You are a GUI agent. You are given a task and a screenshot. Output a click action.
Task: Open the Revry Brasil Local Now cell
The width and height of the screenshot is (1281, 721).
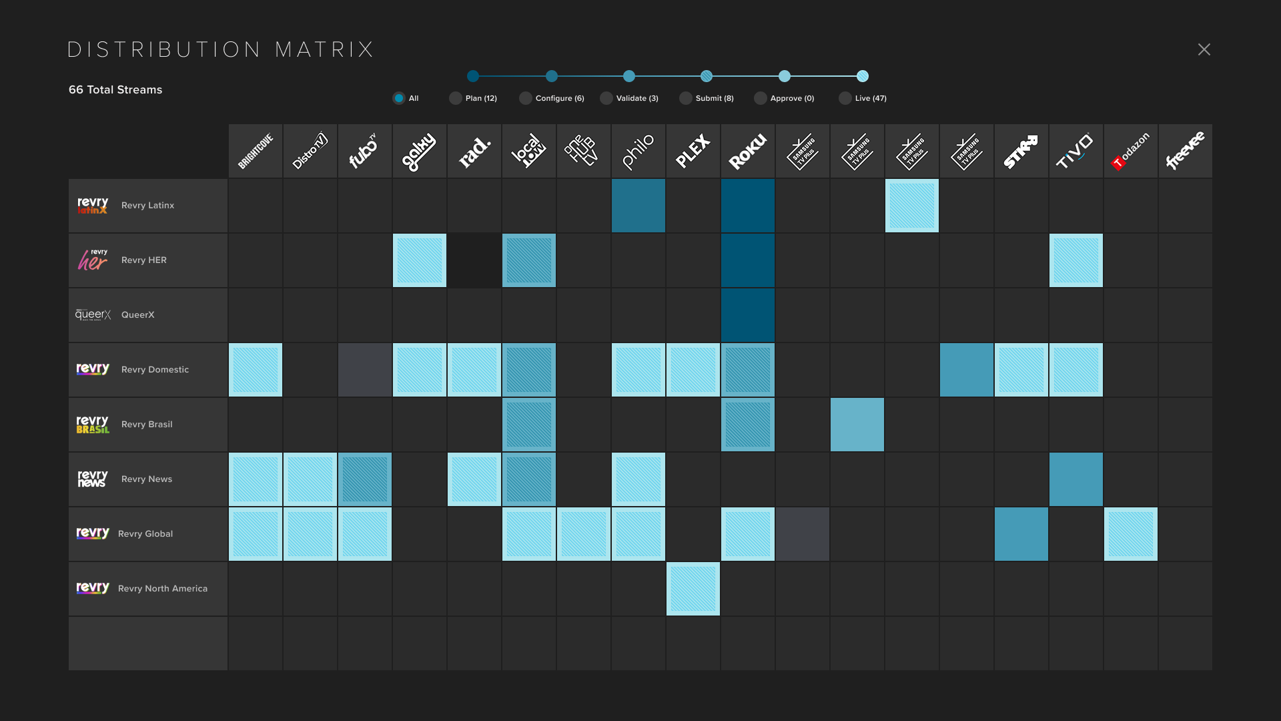(529, 425)
